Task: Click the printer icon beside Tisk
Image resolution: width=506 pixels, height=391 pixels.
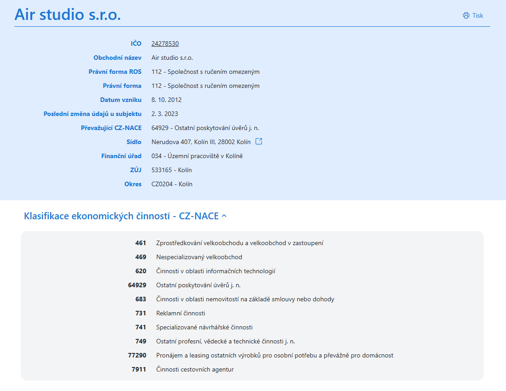Action: [466, 15]
